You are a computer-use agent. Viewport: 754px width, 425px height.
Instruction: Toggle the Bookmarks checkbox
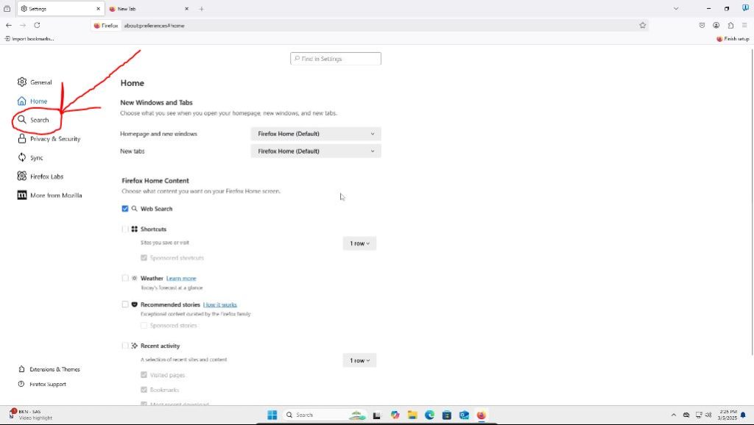(x=144, y=390)
